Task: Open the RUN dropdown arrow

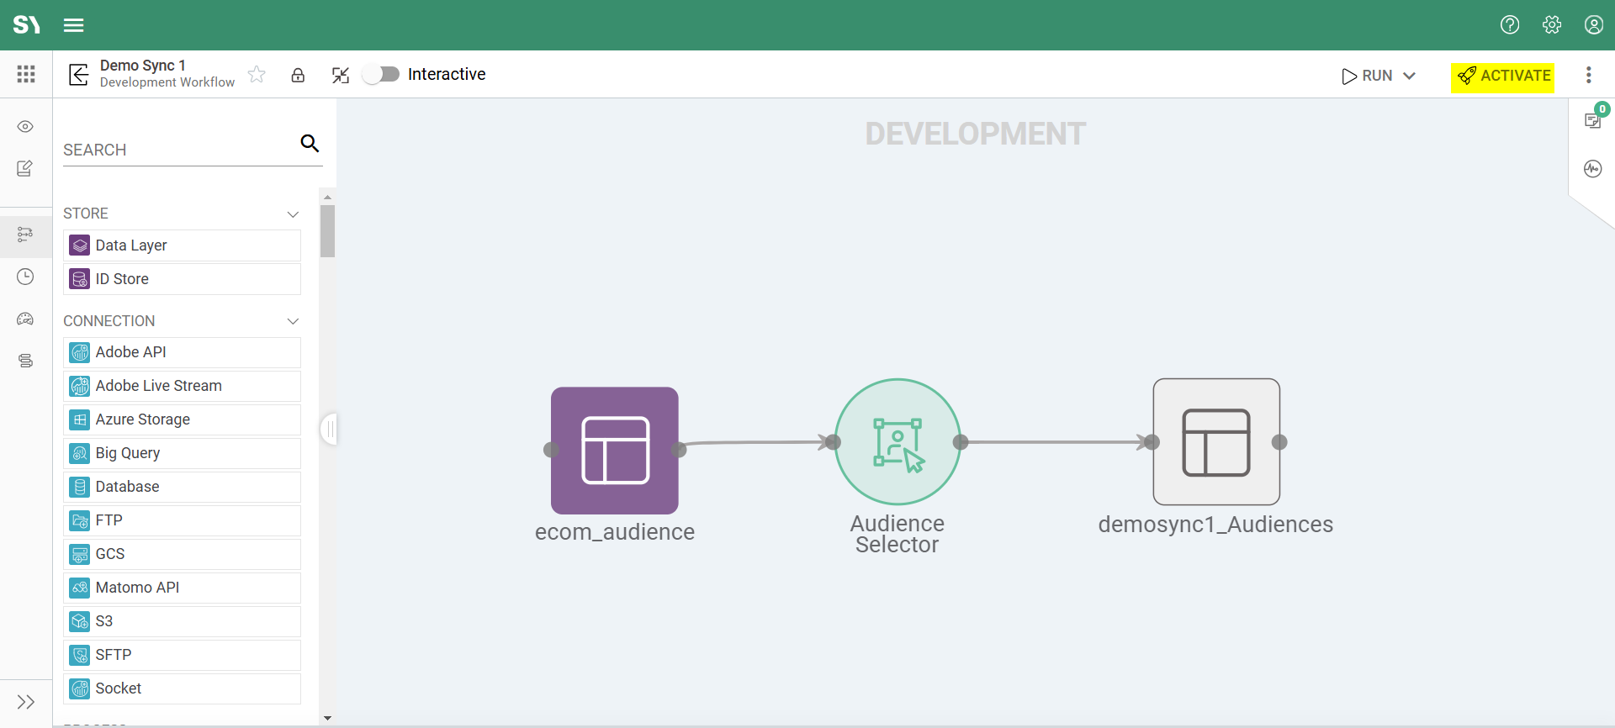Action: tap(1410, 76)
